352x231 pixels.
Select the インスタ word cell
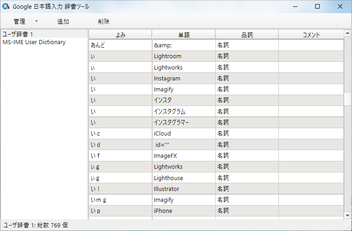point(184,100)
